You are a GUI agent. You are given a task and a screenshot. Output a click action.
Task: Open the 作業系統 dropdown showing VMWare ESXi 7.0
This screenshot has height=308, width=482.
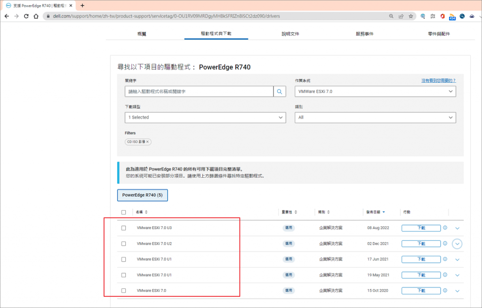[375, 92]
